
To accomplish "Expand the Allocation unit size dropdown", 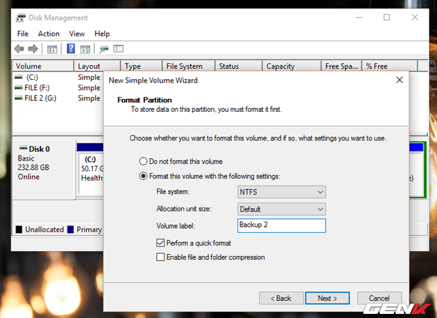I will tap(281, 209).
